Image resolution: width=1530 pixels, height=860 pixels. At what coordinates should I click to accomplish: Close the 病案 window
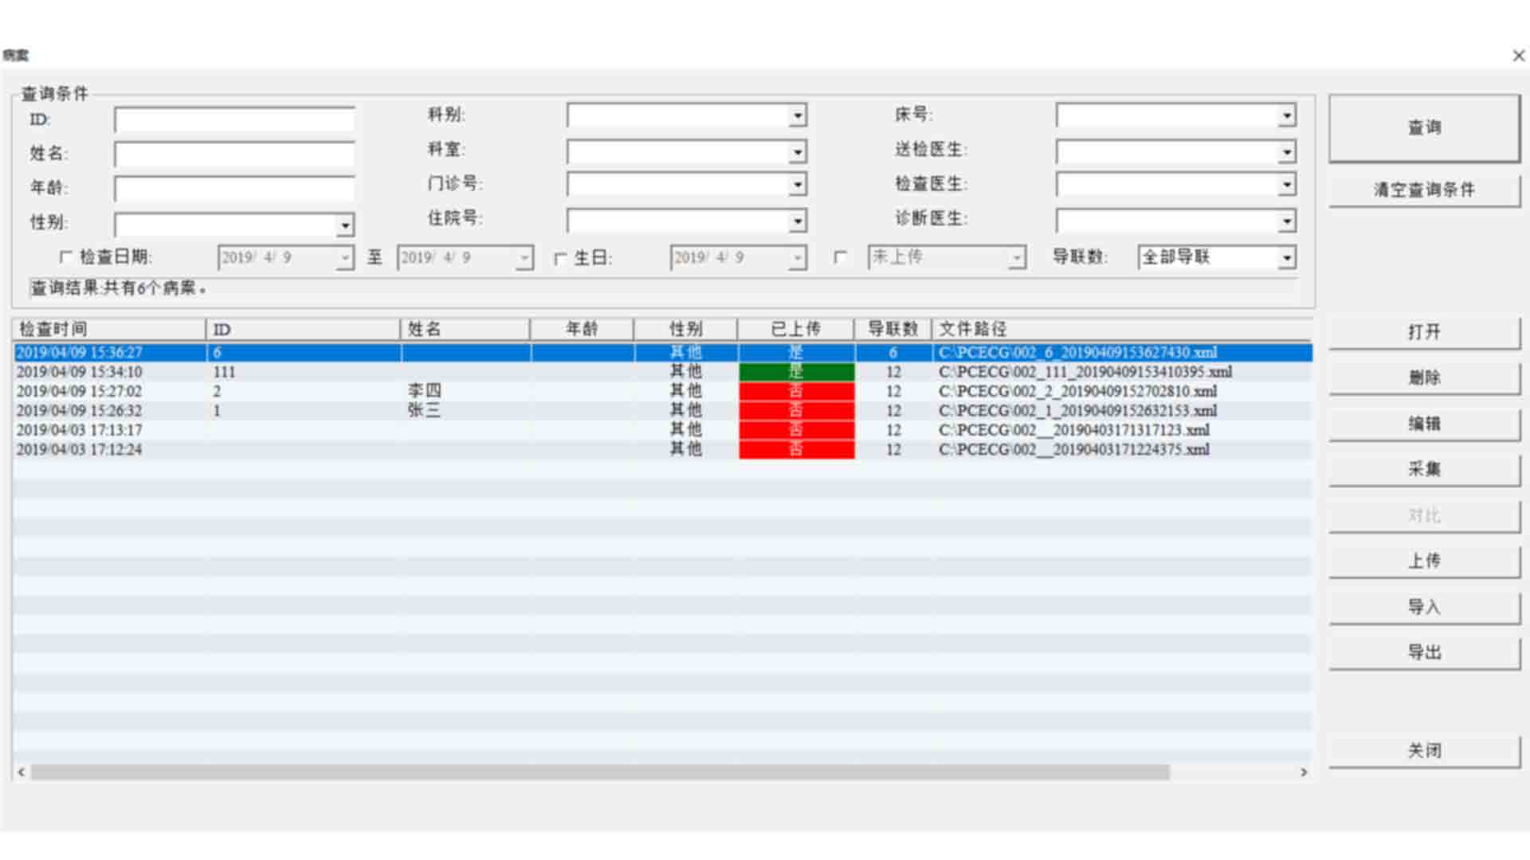click(x=1518, y=56)
